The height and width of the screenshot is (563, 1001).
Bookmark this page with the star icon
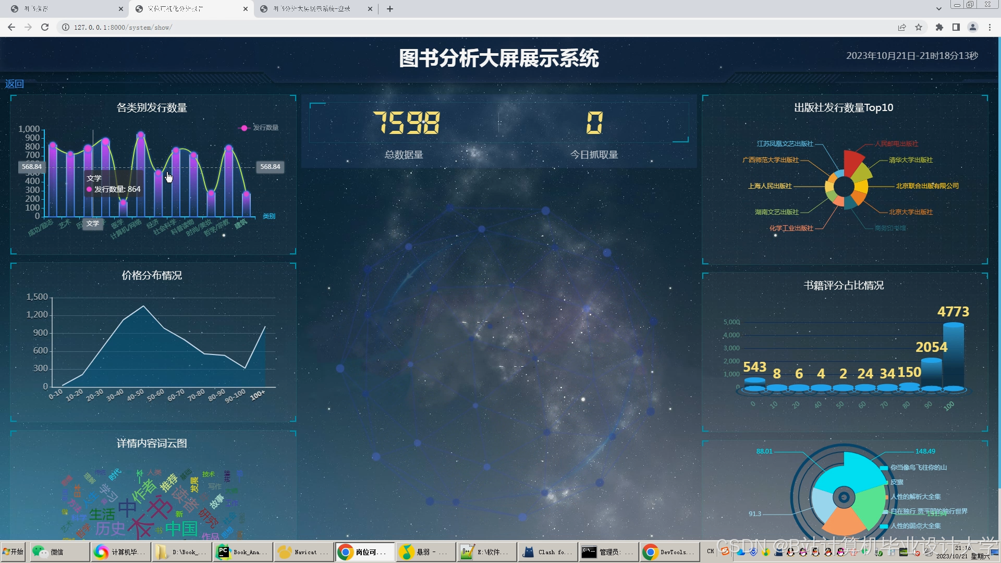[919, 27]
